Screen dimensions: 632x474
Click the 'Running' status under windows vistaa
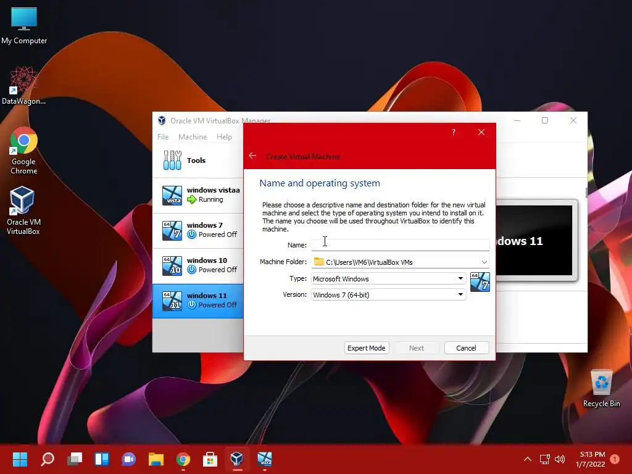coord(211,199)
